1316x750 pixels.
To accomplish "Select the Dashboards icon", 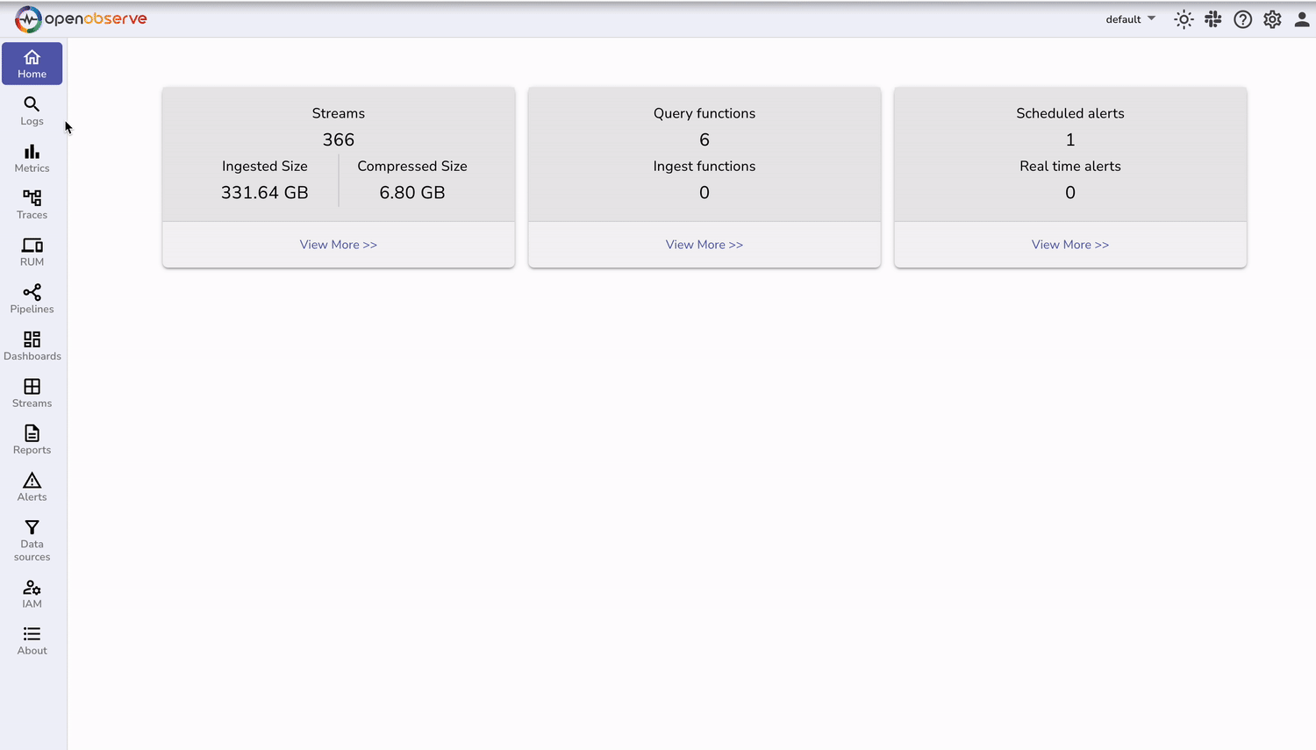I will (32, 346).
